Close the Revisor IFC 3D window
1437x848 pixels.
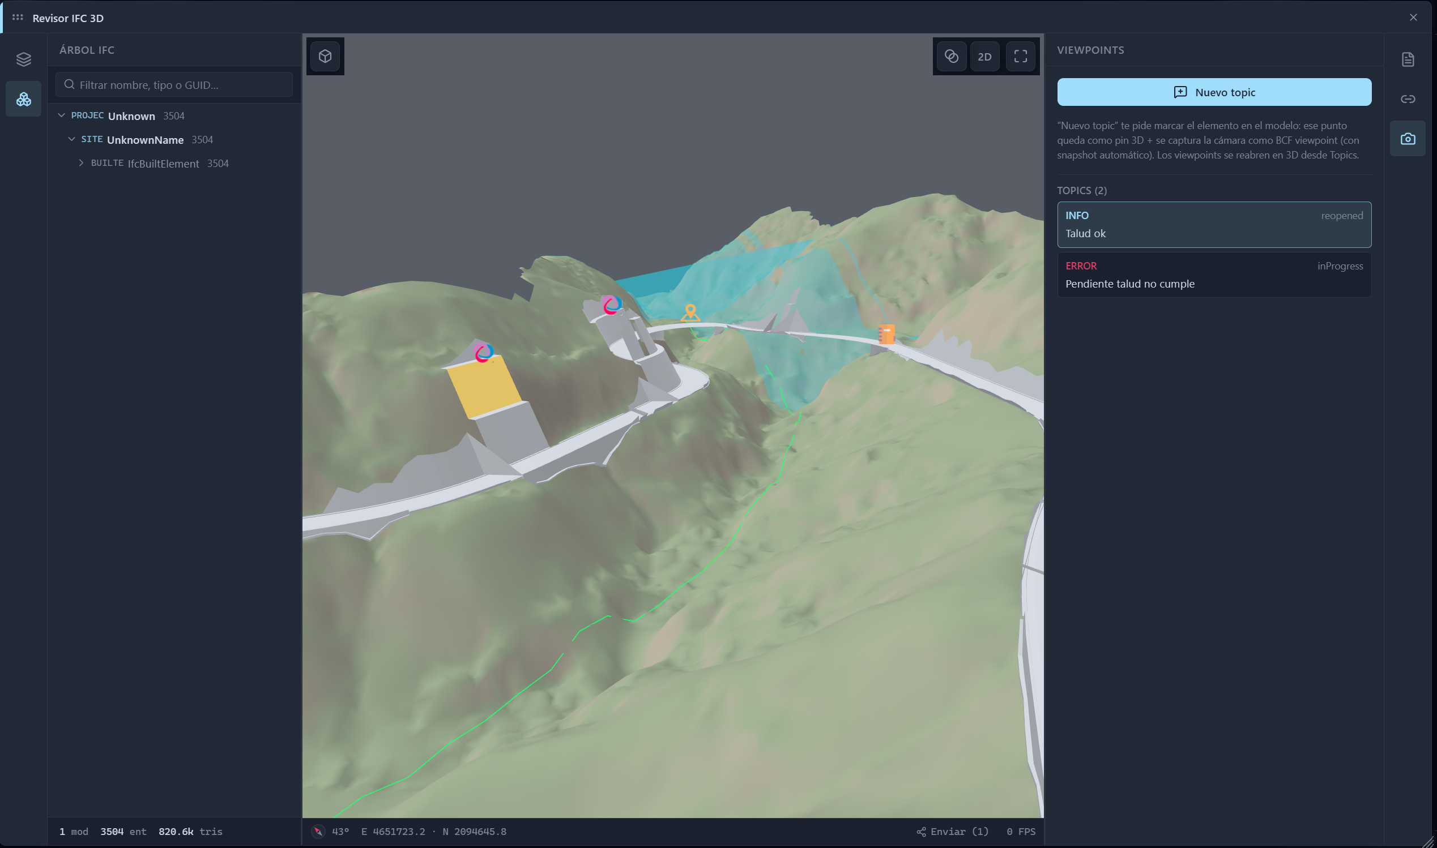pos(1413,18)
